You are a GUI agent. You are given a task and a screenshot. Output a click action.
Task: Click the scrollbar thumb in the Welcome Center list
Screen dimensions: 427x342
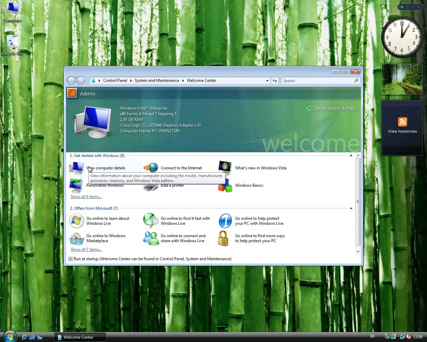tap(358, 202)
